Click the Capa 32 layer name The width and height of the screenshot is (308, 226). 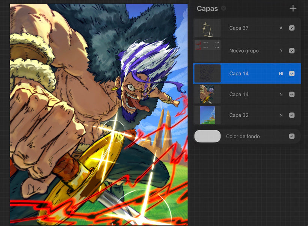[x=239, y=115]
